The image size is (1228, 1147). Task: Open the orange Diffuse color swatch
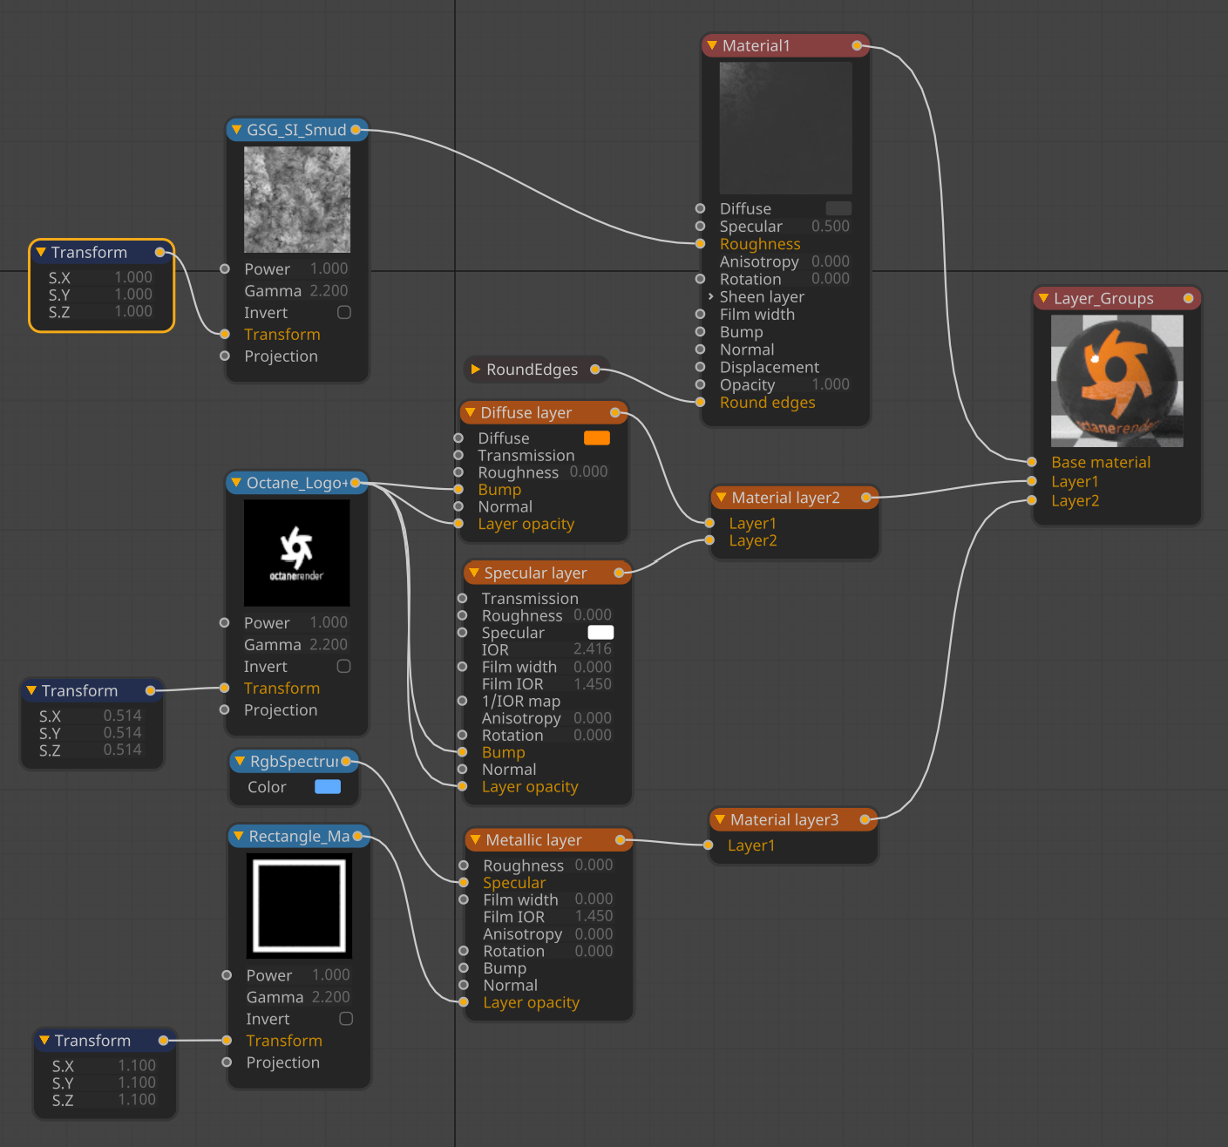pyautogui.click(x=596, y=438)
